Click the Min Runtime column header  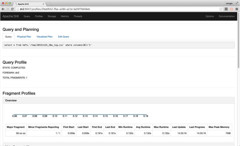pyautogui.click(x=125, y=127)
